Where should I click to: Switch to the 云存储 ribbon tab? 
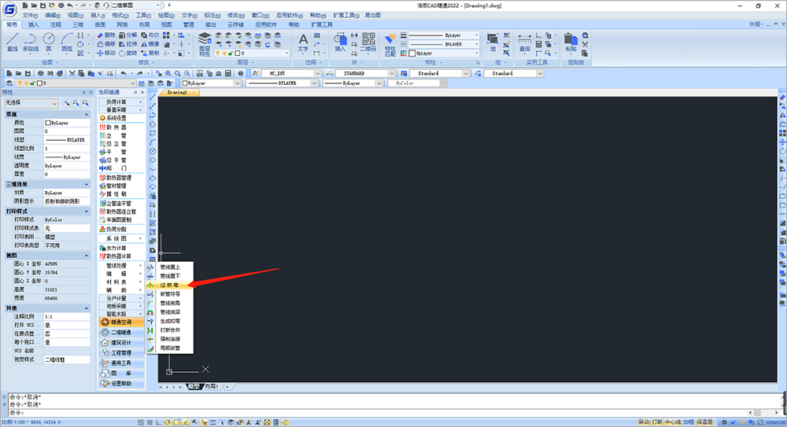(235, 24)
